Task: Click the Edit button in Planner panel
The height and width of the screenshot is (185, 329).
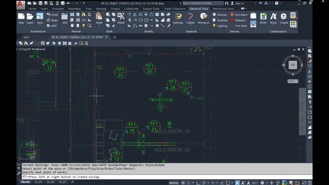Action: pos(65,18)
